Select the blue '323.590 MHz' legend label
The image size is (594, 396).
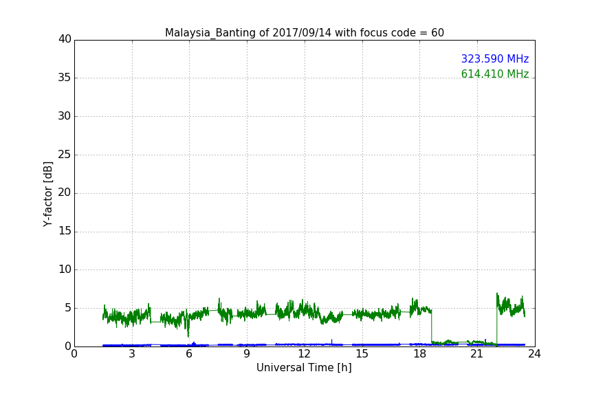[x=495, y=58]
